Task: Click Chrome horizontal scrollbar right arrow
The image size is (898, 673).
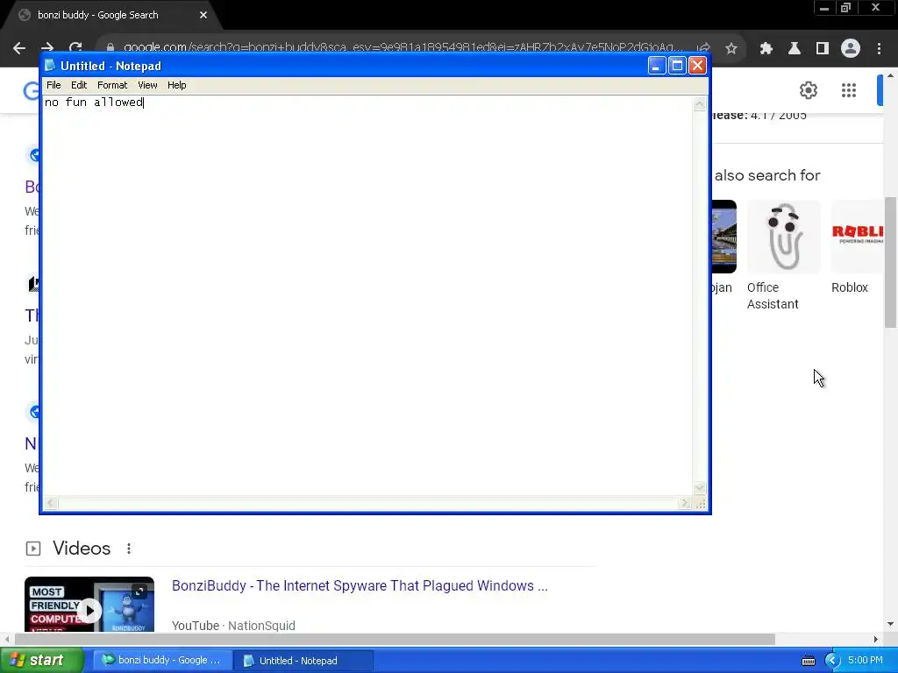Action: [876, 639]
